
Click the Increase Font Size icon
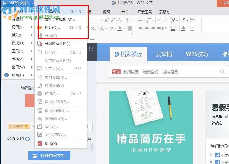click(x=106, y=20)
